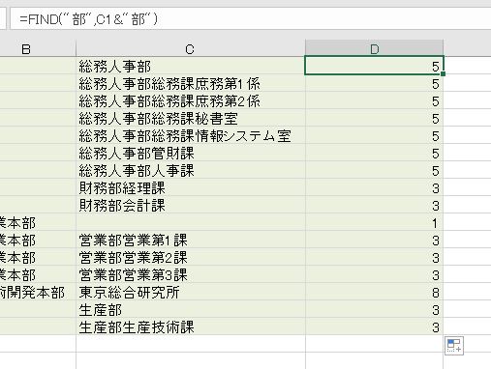Open the Auto Fill Options icon
Screen dimensions: 491x369
pos(454,346)
